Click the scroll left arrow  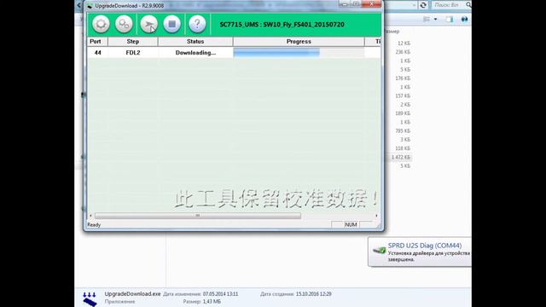(91, 216)
